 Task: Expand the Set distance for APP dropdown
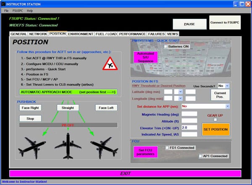pos(227,106)
